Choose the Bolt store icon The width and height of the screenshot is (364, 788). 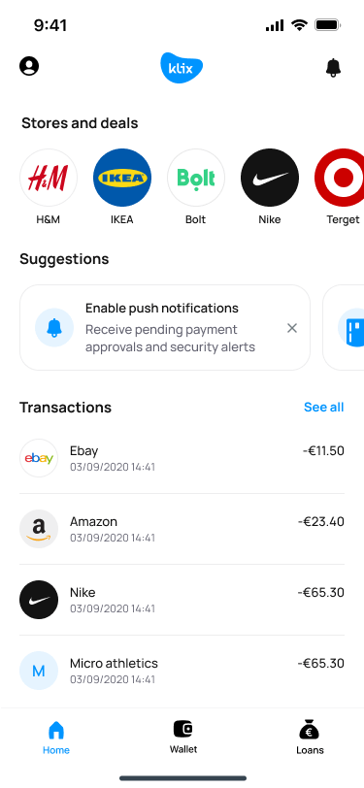[196, 178]
